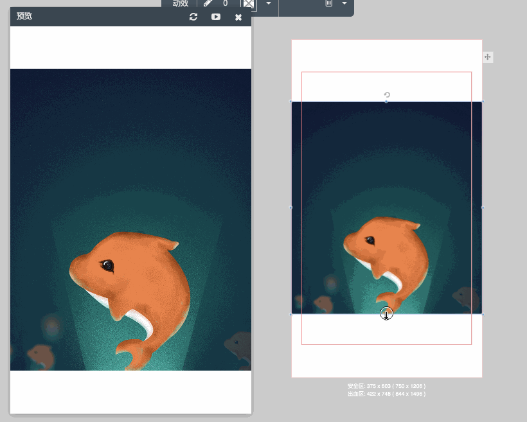Refresh the preview panel
This screenshot has height=422, width=527.
coord(193,17)
